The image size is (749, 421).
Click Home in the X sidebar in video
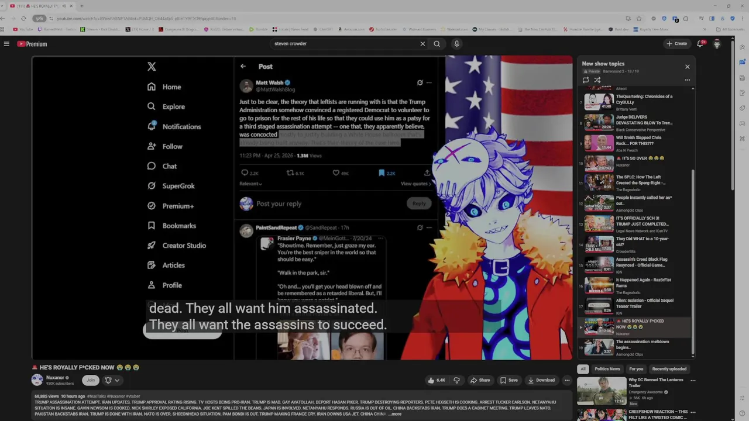coord(164,87)
